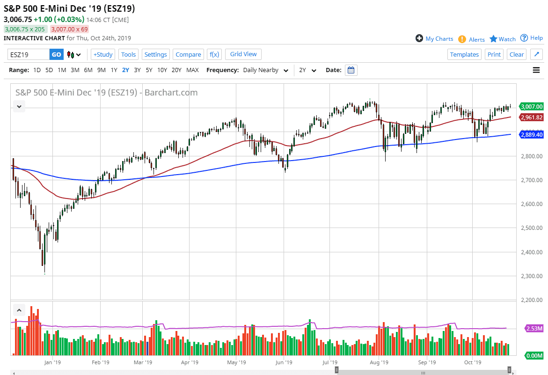The image size is (548, 375).
Task: Open the Daily Nearby frequency dropdown
Action: [265, 70]
